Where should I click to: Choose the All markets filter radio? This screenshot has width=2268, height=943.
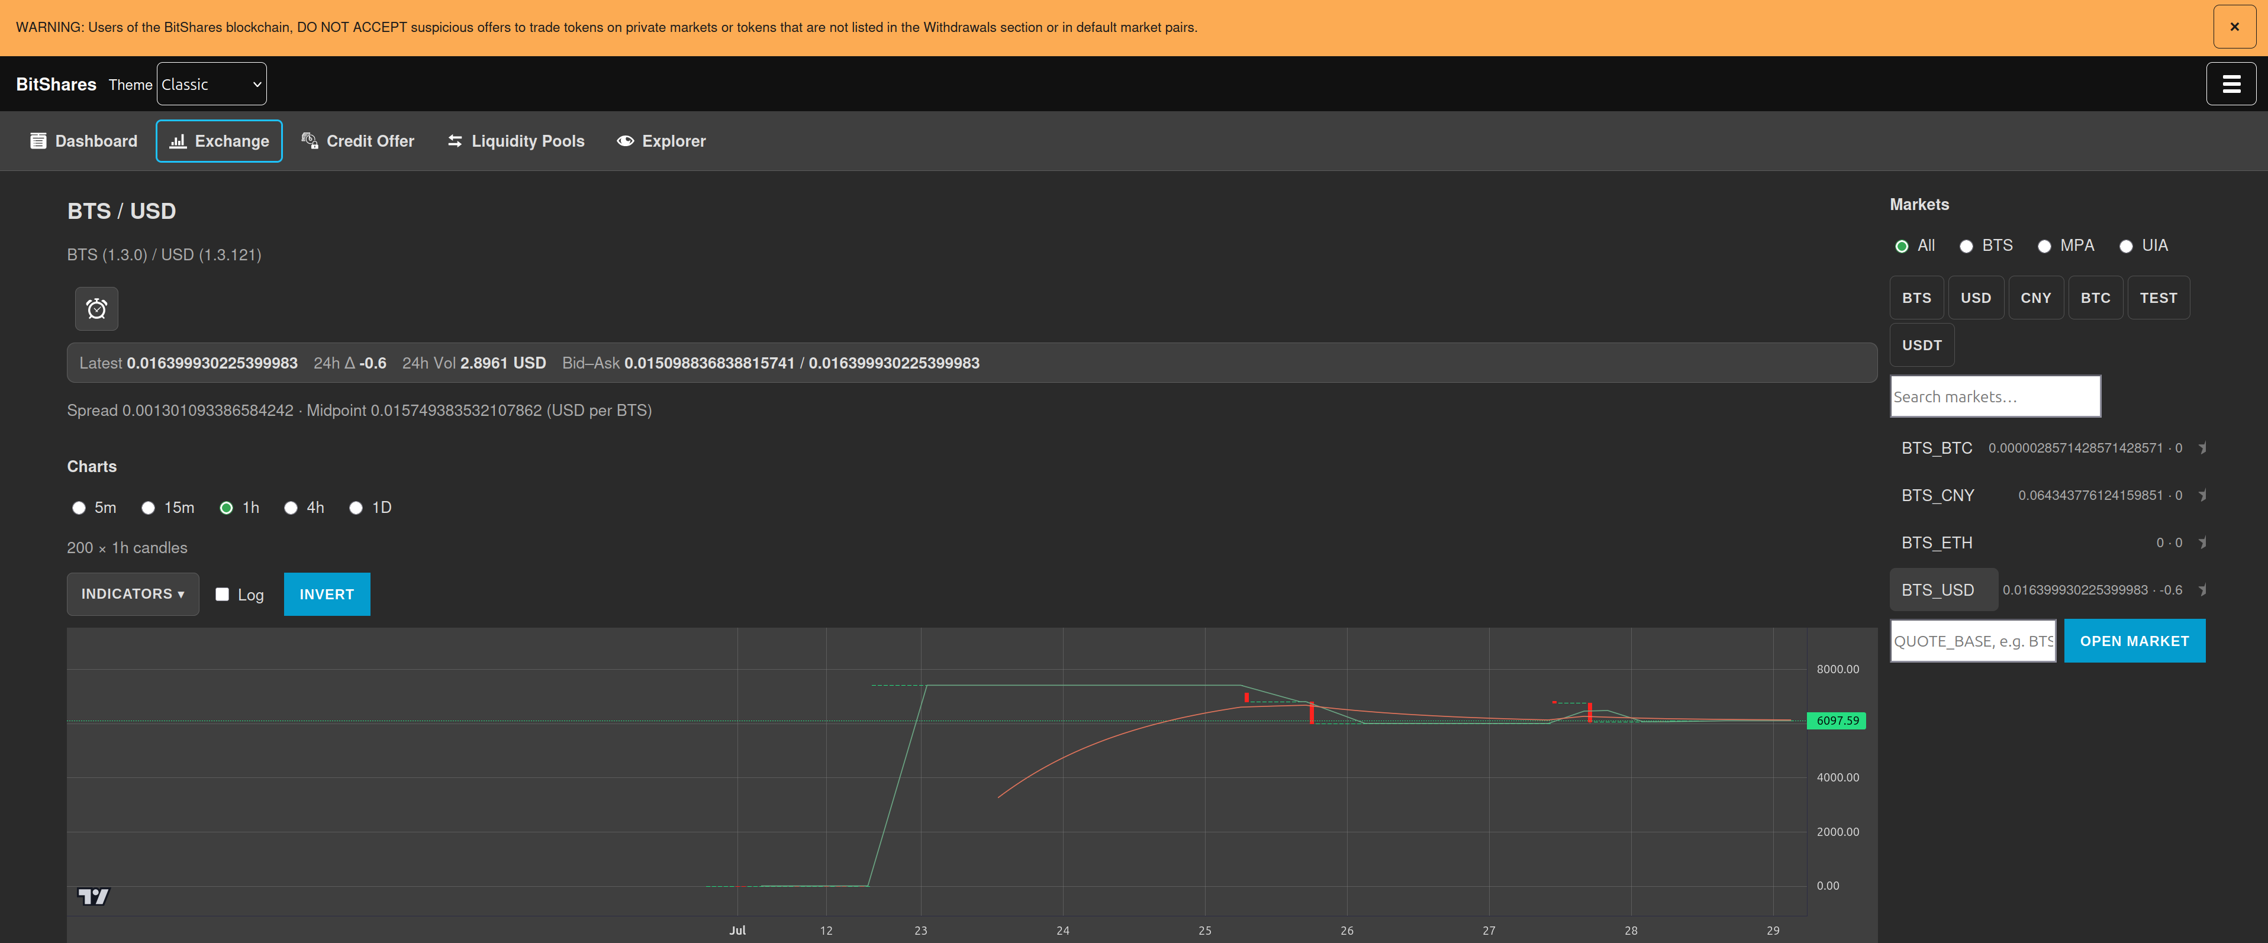click(x=1902, y=246)
